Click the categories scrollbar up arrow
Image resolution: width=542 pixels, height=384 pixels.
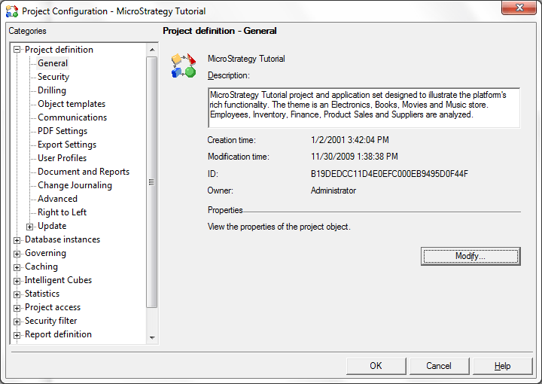(152, 50)
